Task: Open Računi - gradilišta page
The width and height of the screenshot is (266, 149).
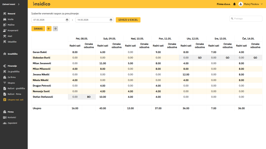Action: tap(16, 88)
